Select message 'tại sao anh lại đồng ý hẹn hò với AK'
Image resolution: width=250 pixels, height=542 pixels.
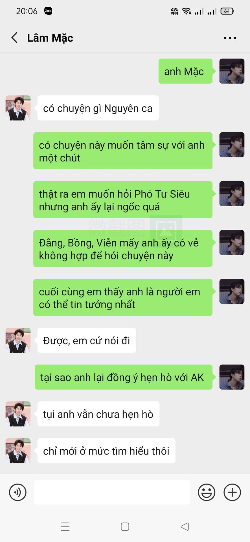point(124,377)
